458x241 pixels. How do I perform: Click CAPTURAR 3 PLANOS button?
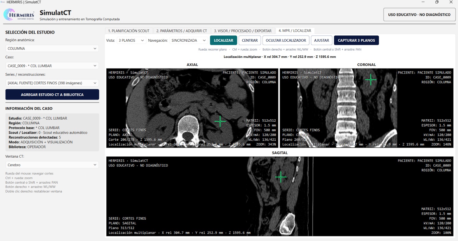356,41
